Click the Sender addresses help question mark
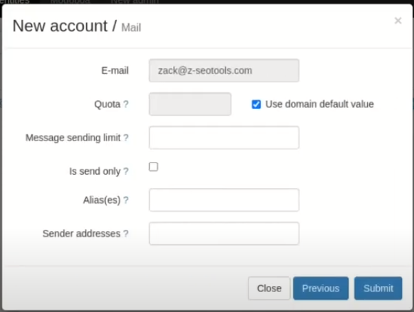The image size is (414, 312). [x=126, y=234]
